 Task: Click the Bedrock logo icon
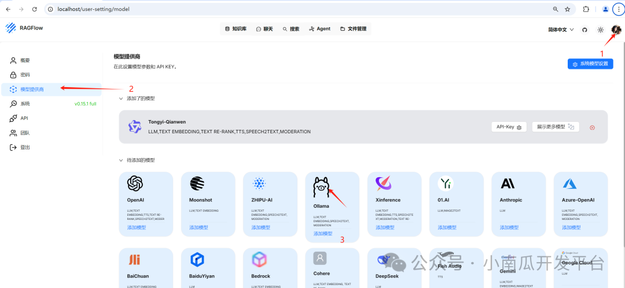click(x=259, y=259)
